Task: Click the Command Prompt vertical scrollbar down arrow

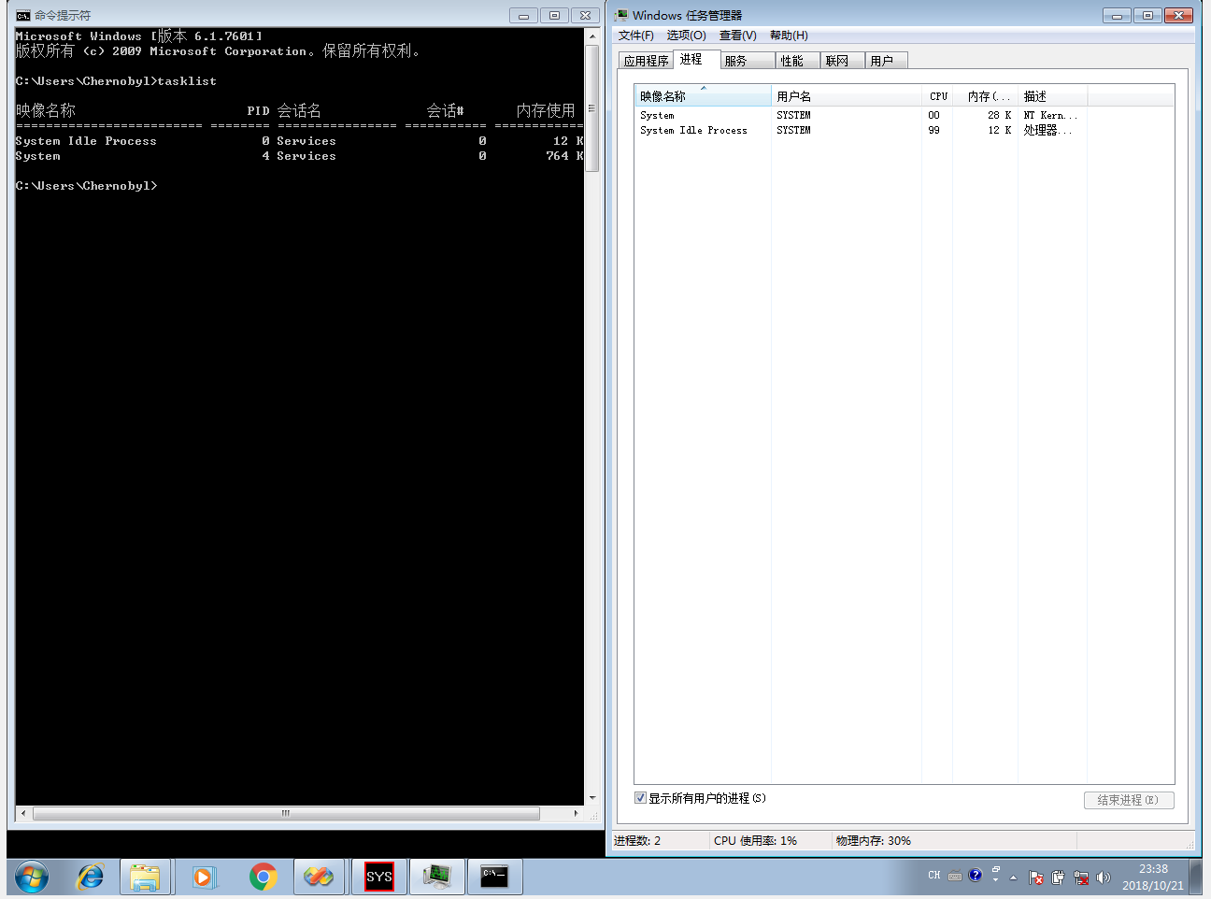Action: point(591,798)
